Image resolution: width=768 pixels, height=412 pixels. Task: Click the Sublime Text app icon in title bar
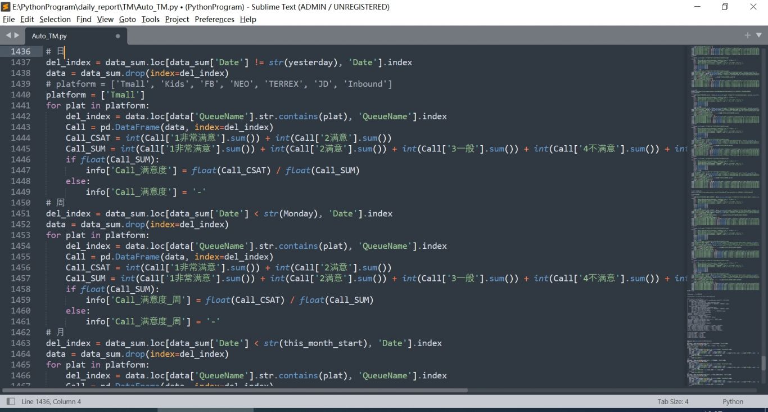pos(6,7)
